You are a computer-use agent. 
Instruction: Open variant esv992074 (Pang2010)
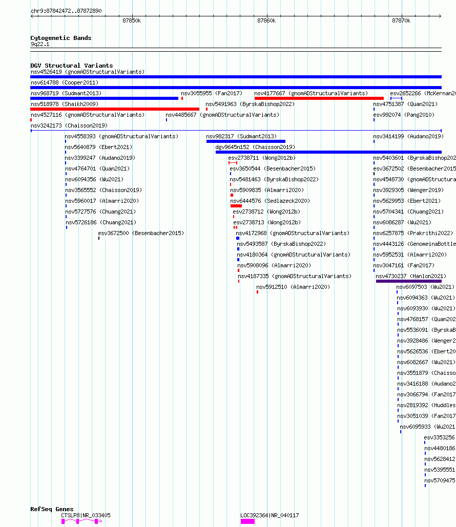coord(404,115)
